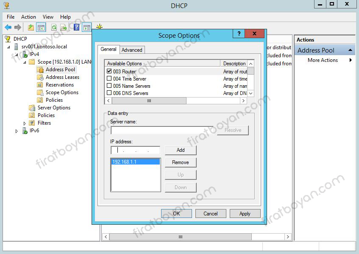Click the Apply button
Viewport: 359px width, 254px height.
pos(245,214)
